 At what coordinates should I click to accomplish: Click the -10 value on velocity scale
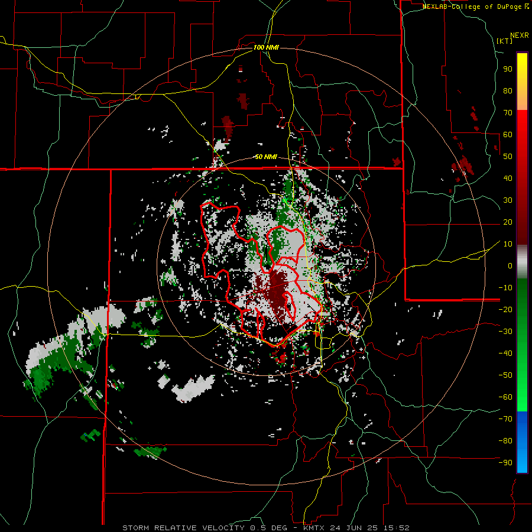(505, 288)
